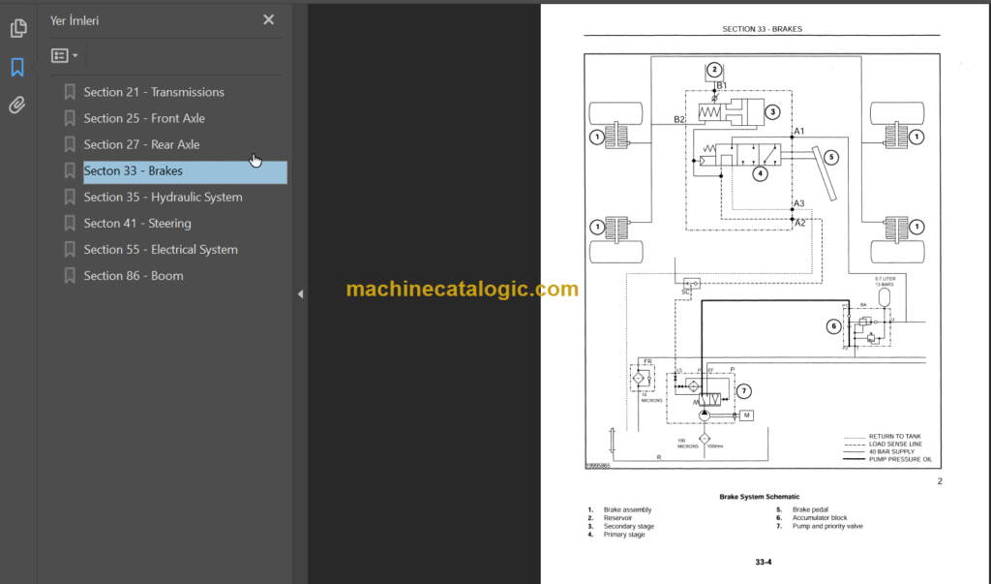Select the Bookmarks icon in the left sidebar
The width and height of the screenshot is (991, 584).
[x=17, y=68]
